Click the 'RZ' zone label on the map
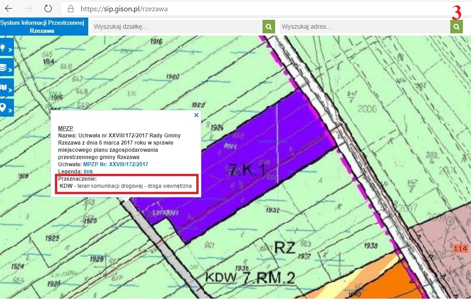This screenshot has height=300, width=471. coord(285,248)
